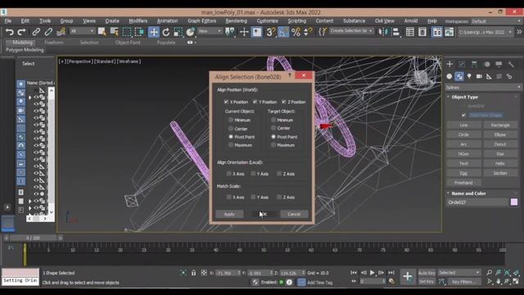Click the Circle spline button
Image resolution: width=524 pixels, height=295 pixels.
pos(463,134)
